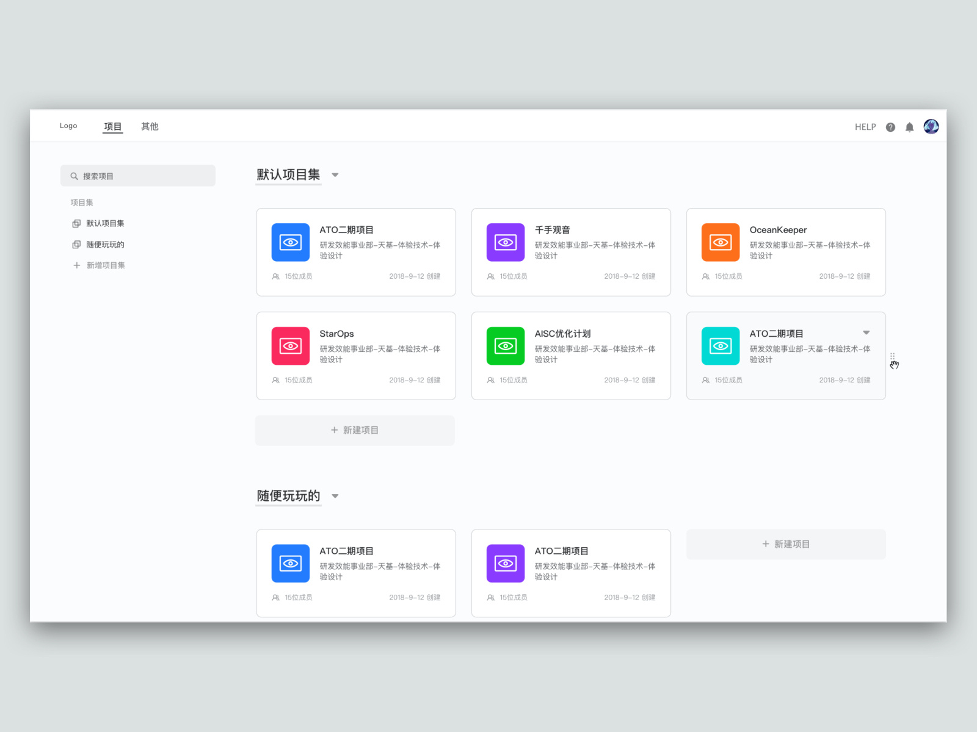Open the notification bell icon
This screenshot has height=732, width=977.
pyautogui.click(x=910, y=127)
